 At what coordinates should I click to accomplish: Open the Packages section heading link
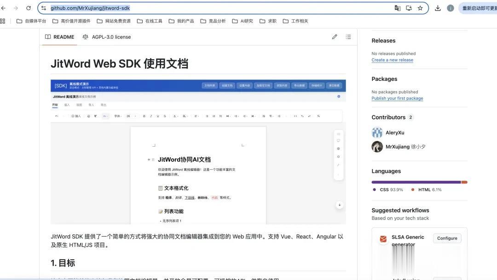point(384,79)
